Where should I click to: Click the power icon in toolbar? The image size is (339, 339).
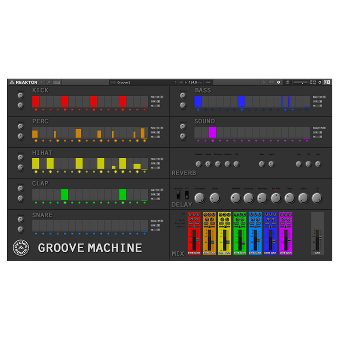[320, 82]
